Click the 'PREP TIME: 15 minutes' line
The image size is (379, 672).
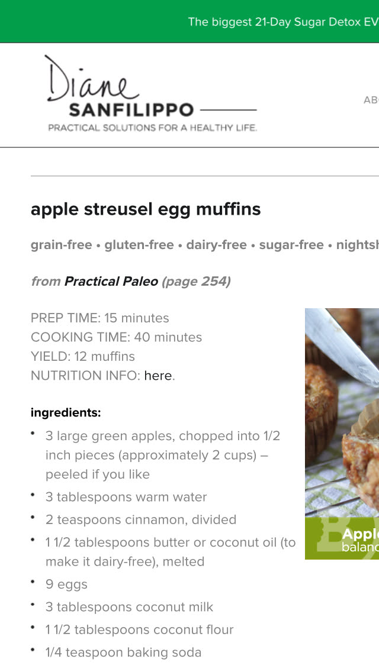click(100, 318)
